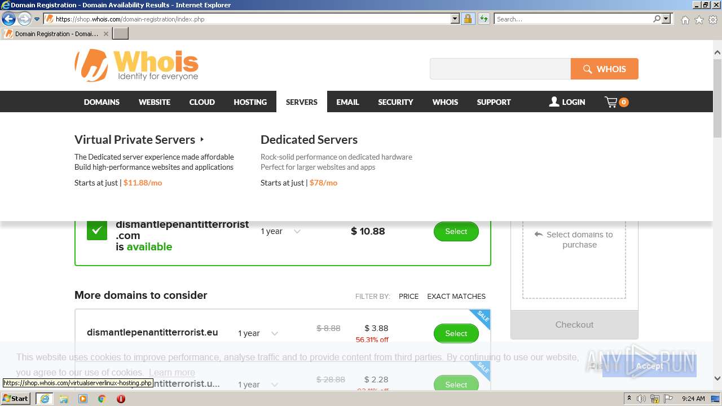The image size is (722, 406).
Task: Open the recent pages dropdown arrow
Action: click(x=37, y=19)
